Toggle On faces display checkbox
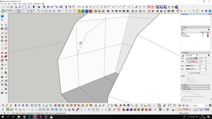This screenshot has height=119, width=212. 188,78
